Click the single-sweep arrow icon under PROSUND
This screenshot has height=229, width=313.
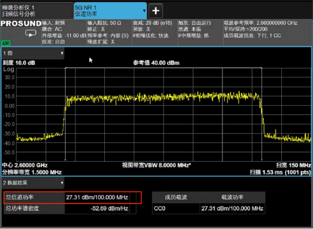pos(31,33)
